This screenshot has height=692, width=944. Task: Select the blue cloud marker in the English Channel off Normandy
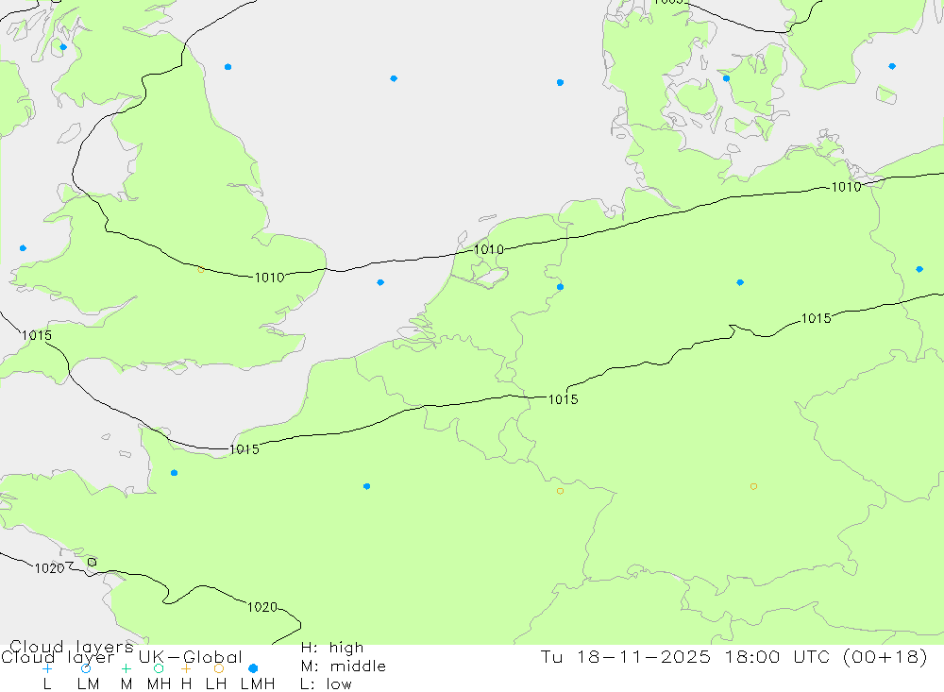pyautogui.click(x=174, y=473)
